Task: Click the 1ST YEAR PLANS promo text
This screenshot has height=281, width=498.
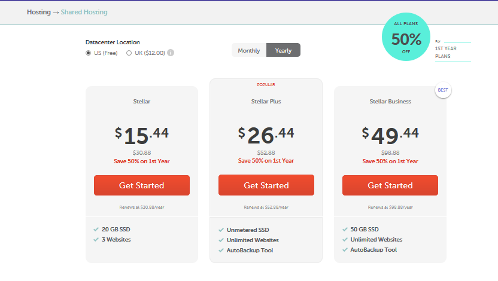Action: pos(446,53)
